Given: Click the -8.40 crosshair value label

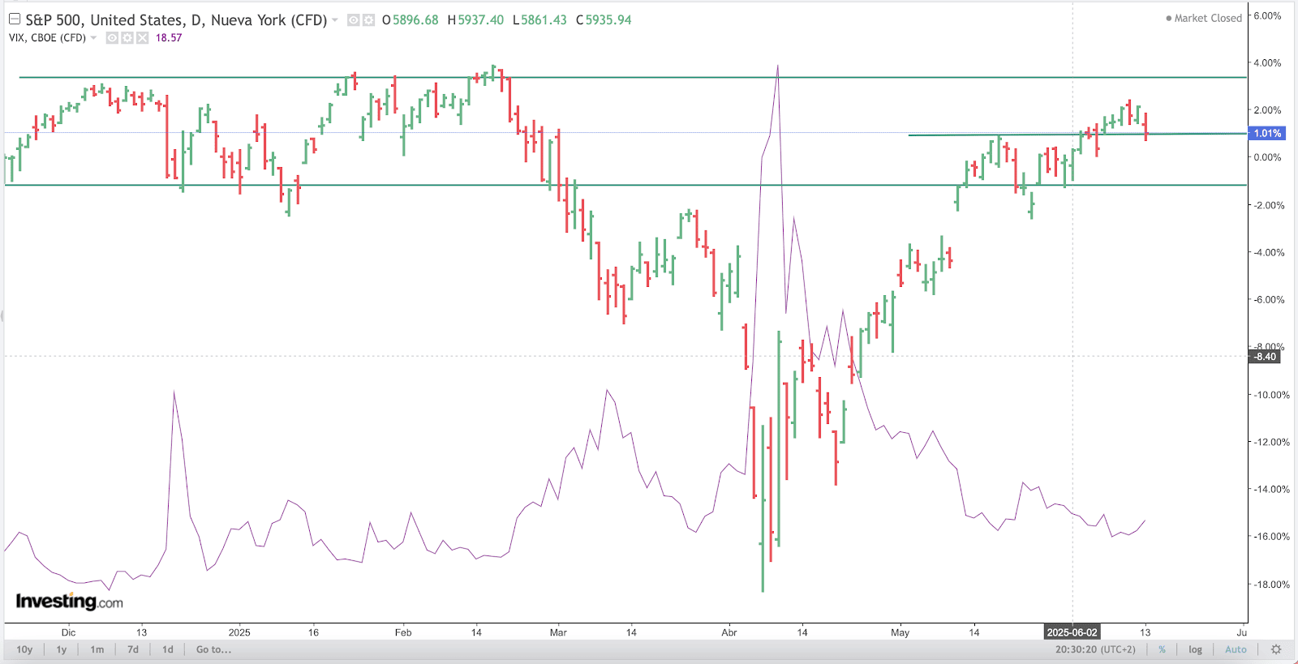Looking at the screenshot, I should click(1266, 357).
